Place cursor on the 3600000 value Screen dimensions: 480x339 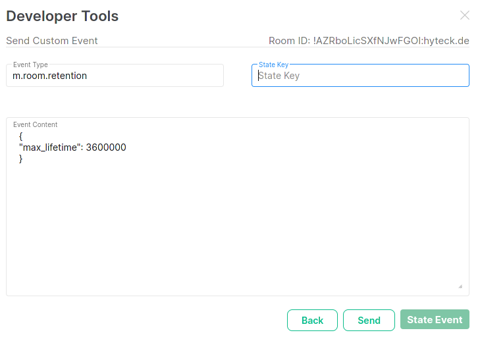(106, 147)
